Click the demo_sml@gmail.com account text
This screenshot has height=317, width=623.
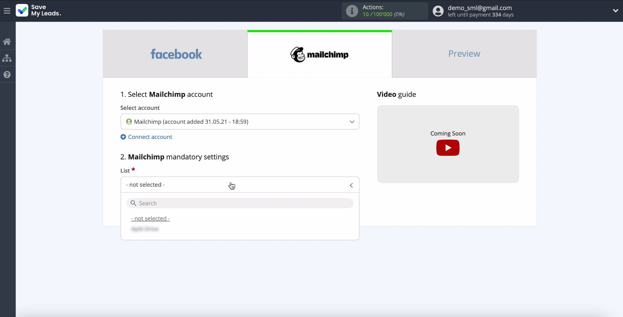pyautogui.click(x=480, y=8)
